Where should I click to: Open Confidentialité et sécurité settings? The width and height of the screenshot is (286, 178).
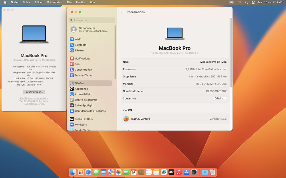tap(90, 111)
